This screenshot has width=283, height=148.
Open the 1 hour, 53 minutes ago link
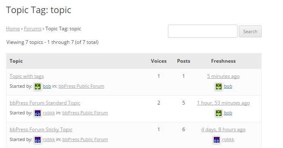[x=223, y=103]
